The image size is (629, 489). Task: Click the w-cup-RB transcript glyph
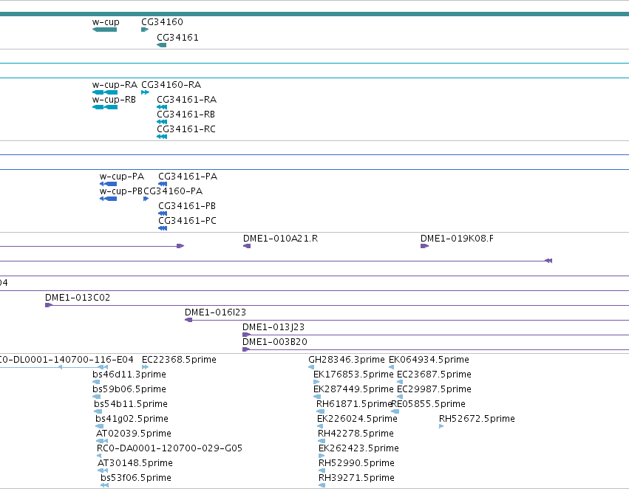[105, 107]
